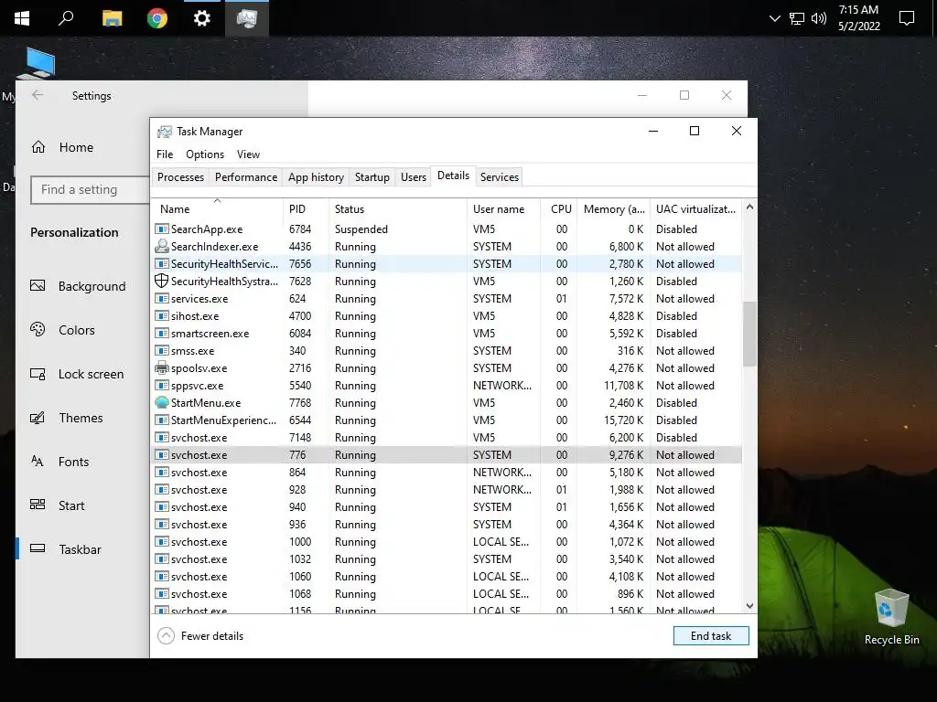Click the Taskbar settings icon
Viewport: 937px width, 702px height.
38,548
